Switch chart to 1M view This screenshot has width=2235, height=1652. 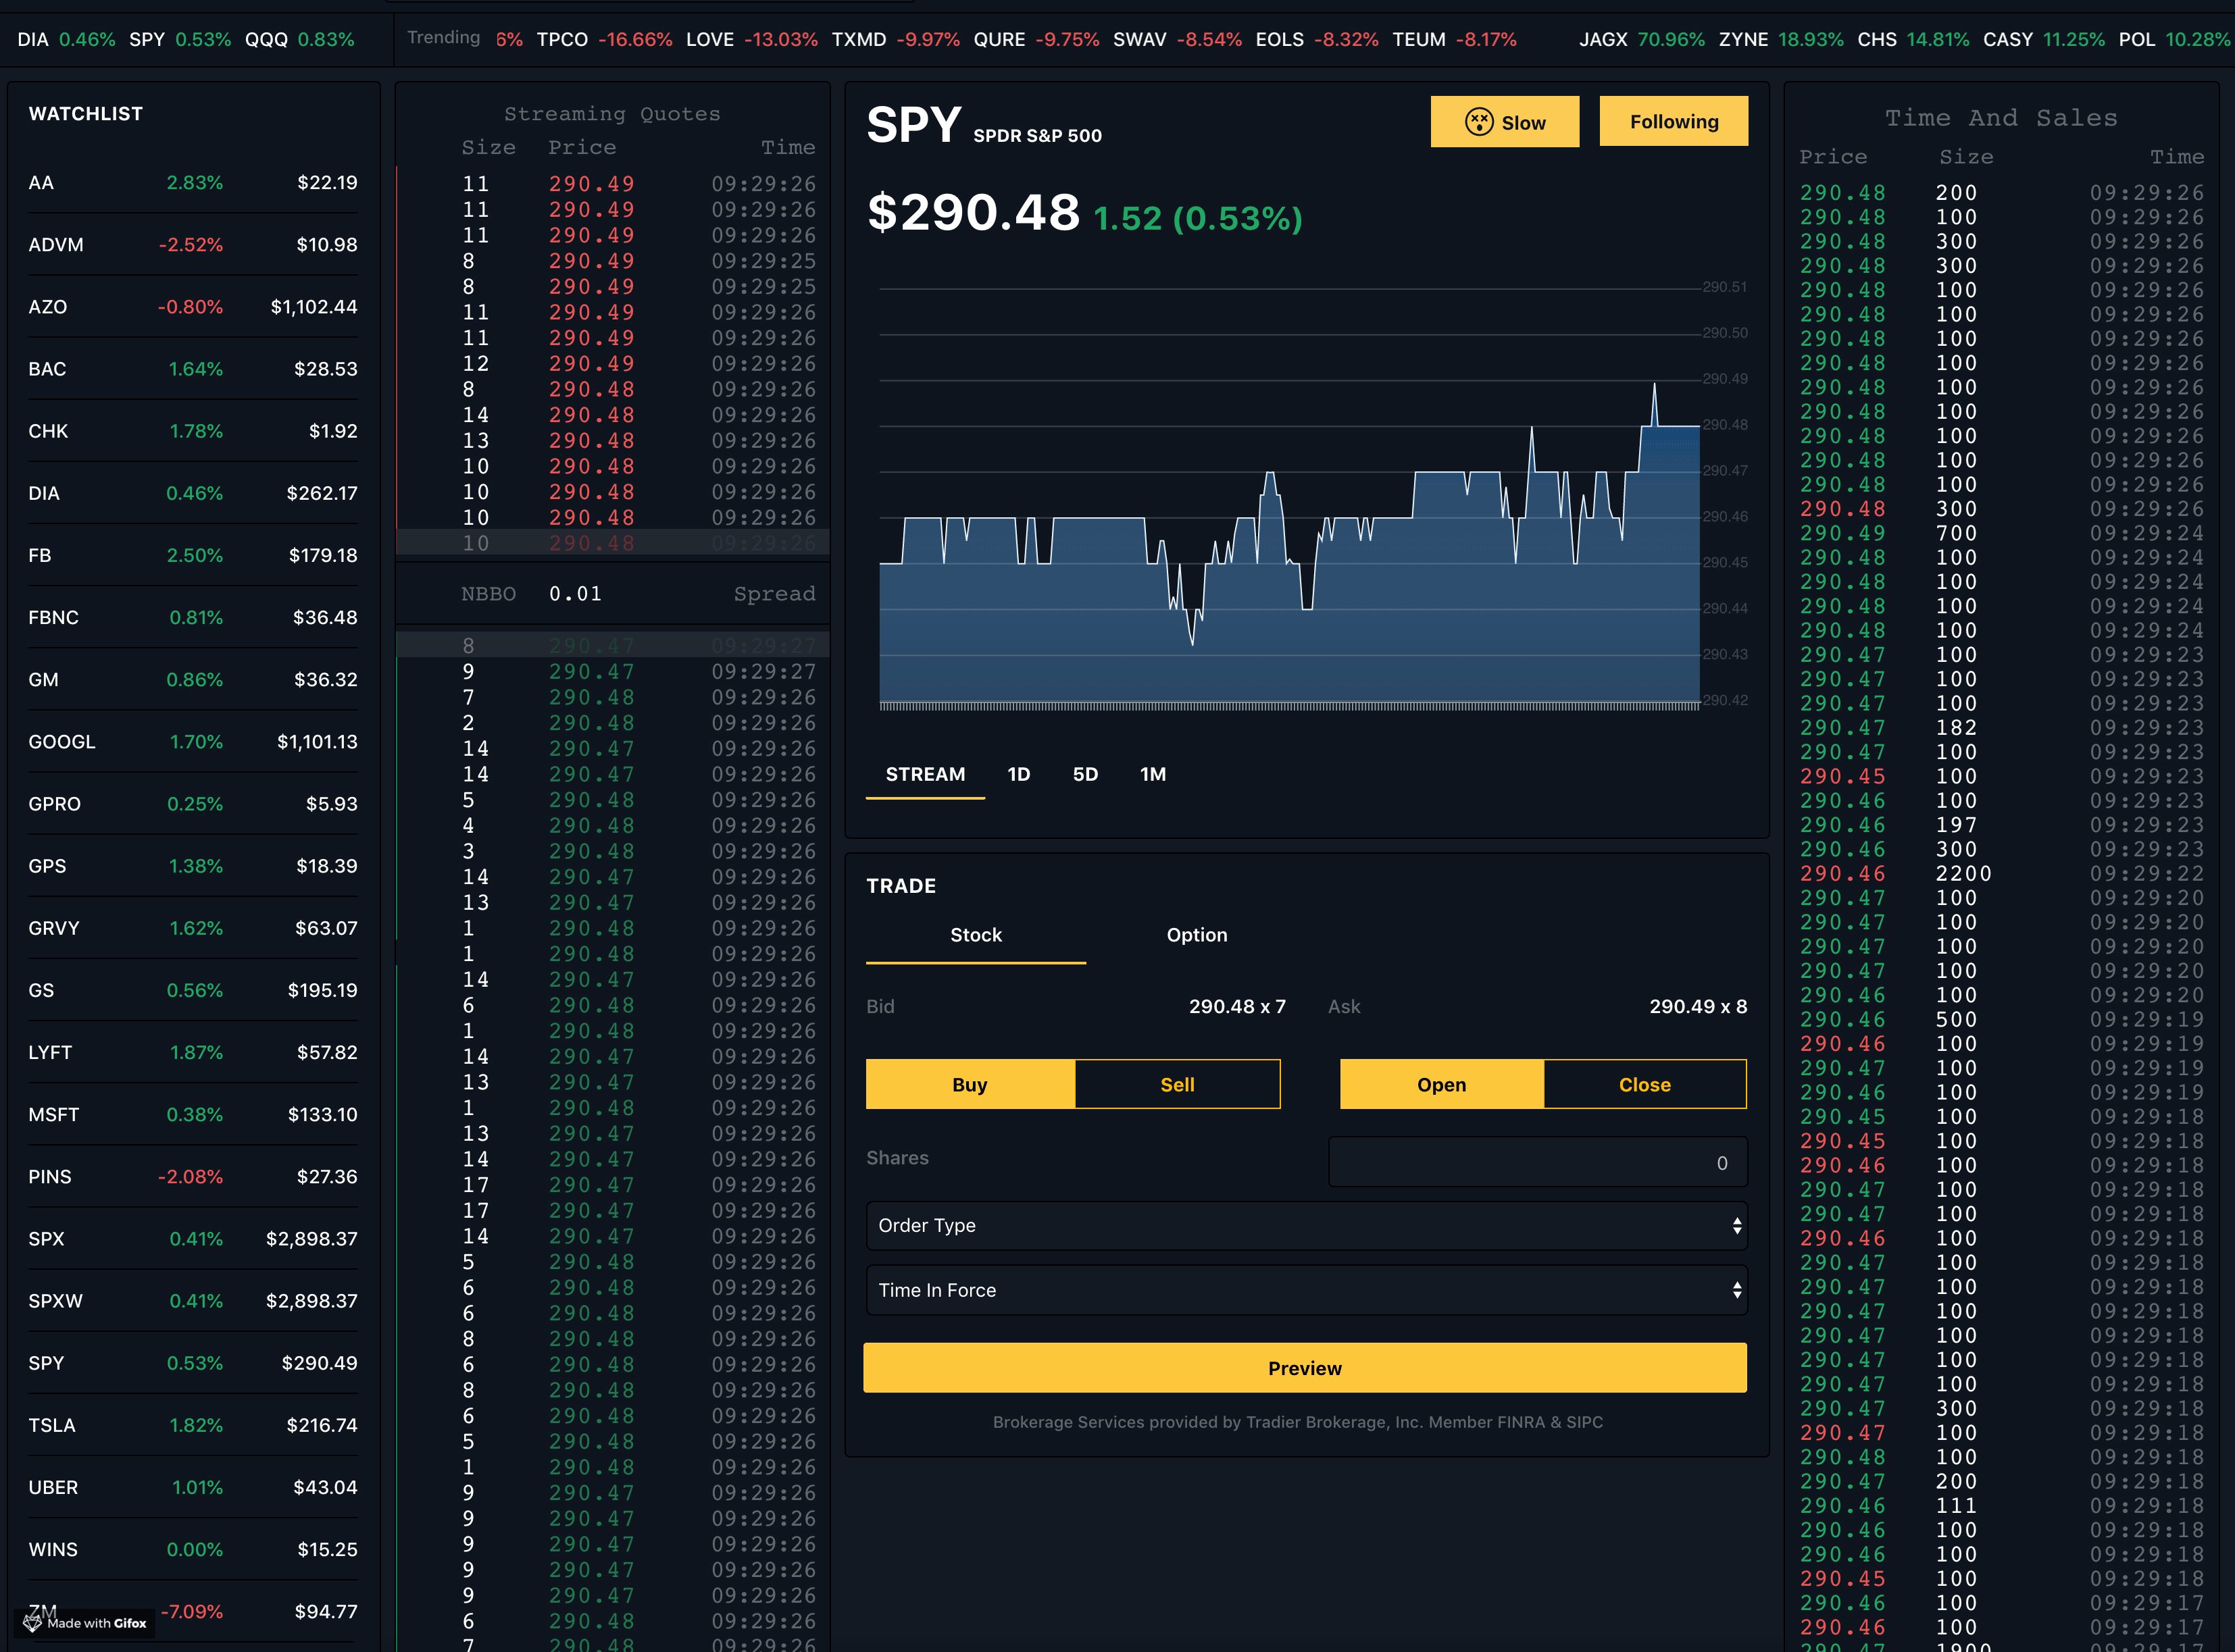click(x=1153, y=774)
